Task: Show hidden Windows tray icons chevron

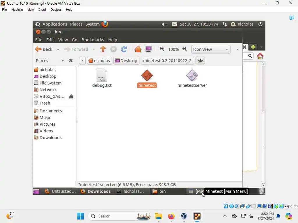Action: point(225,216)
